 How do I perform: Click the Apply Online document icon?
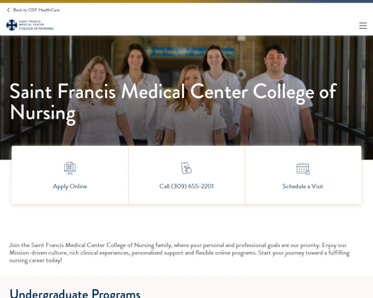tap(70, 168)
